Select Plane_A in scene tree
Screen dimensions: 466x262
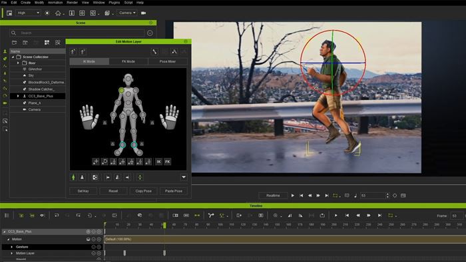pyautogui.click(x=35, y=103)
